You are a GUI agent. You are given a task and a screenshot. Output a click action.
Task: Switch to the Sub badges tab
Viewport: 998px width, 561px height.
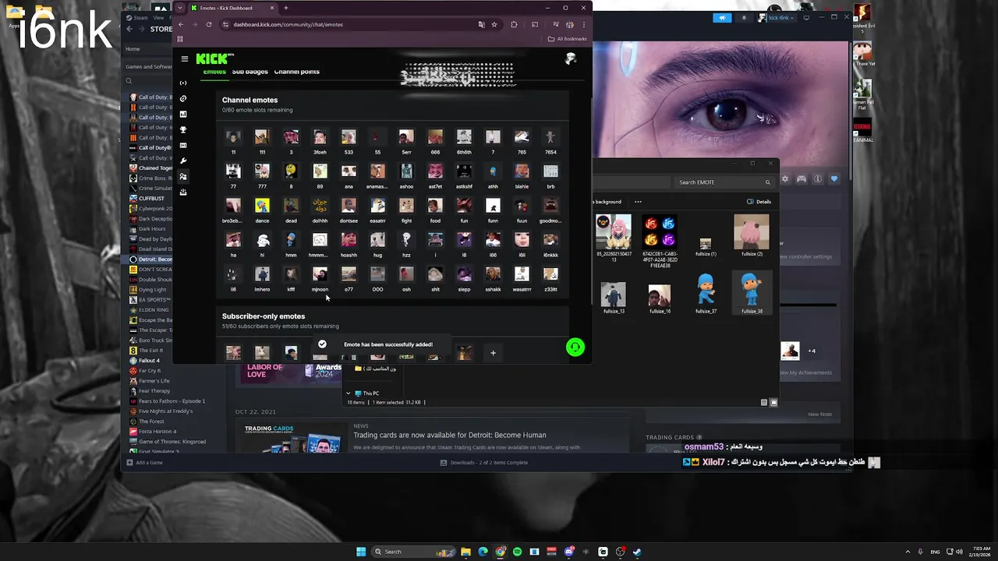click(249, 72)
